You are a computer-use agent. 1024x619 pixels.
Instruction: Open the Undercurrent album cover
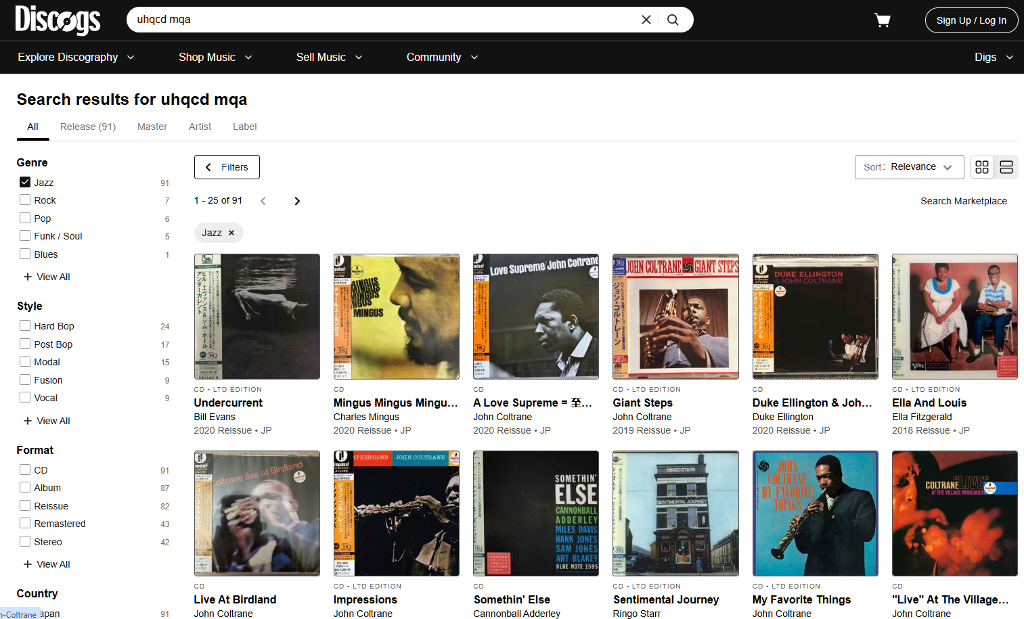point(257,317)
